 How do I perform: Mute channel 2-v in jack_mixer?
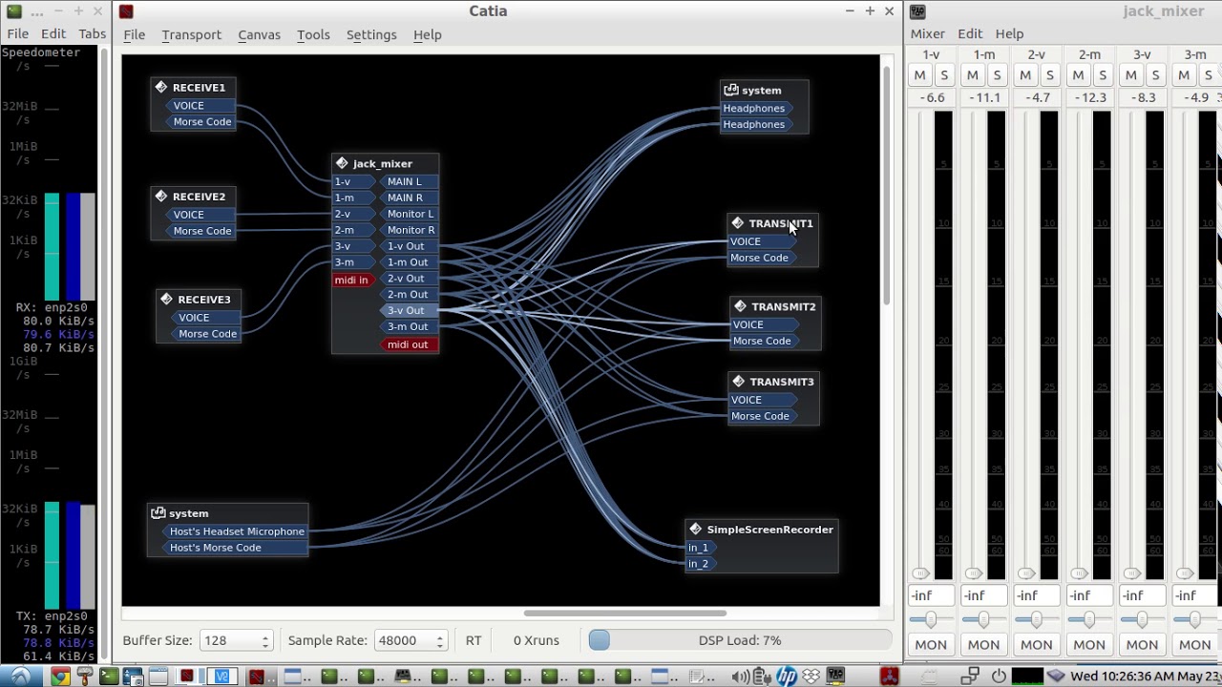[x=1025, y=75]
